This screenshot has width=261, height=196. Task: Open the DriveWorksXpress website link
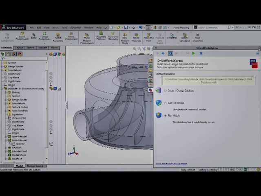click(x=171, y=164)
